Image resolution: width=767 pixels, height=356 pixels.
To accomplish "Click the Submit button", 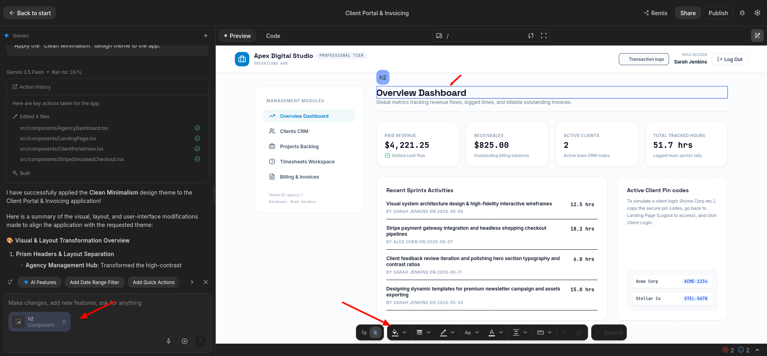I will [x=609, y=332].
